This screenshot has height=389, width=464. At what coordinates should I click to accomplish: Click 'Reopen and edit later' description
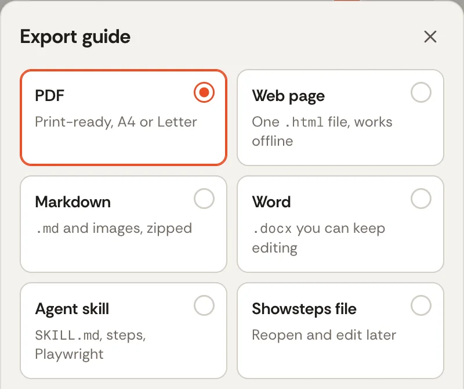point(324,335)
